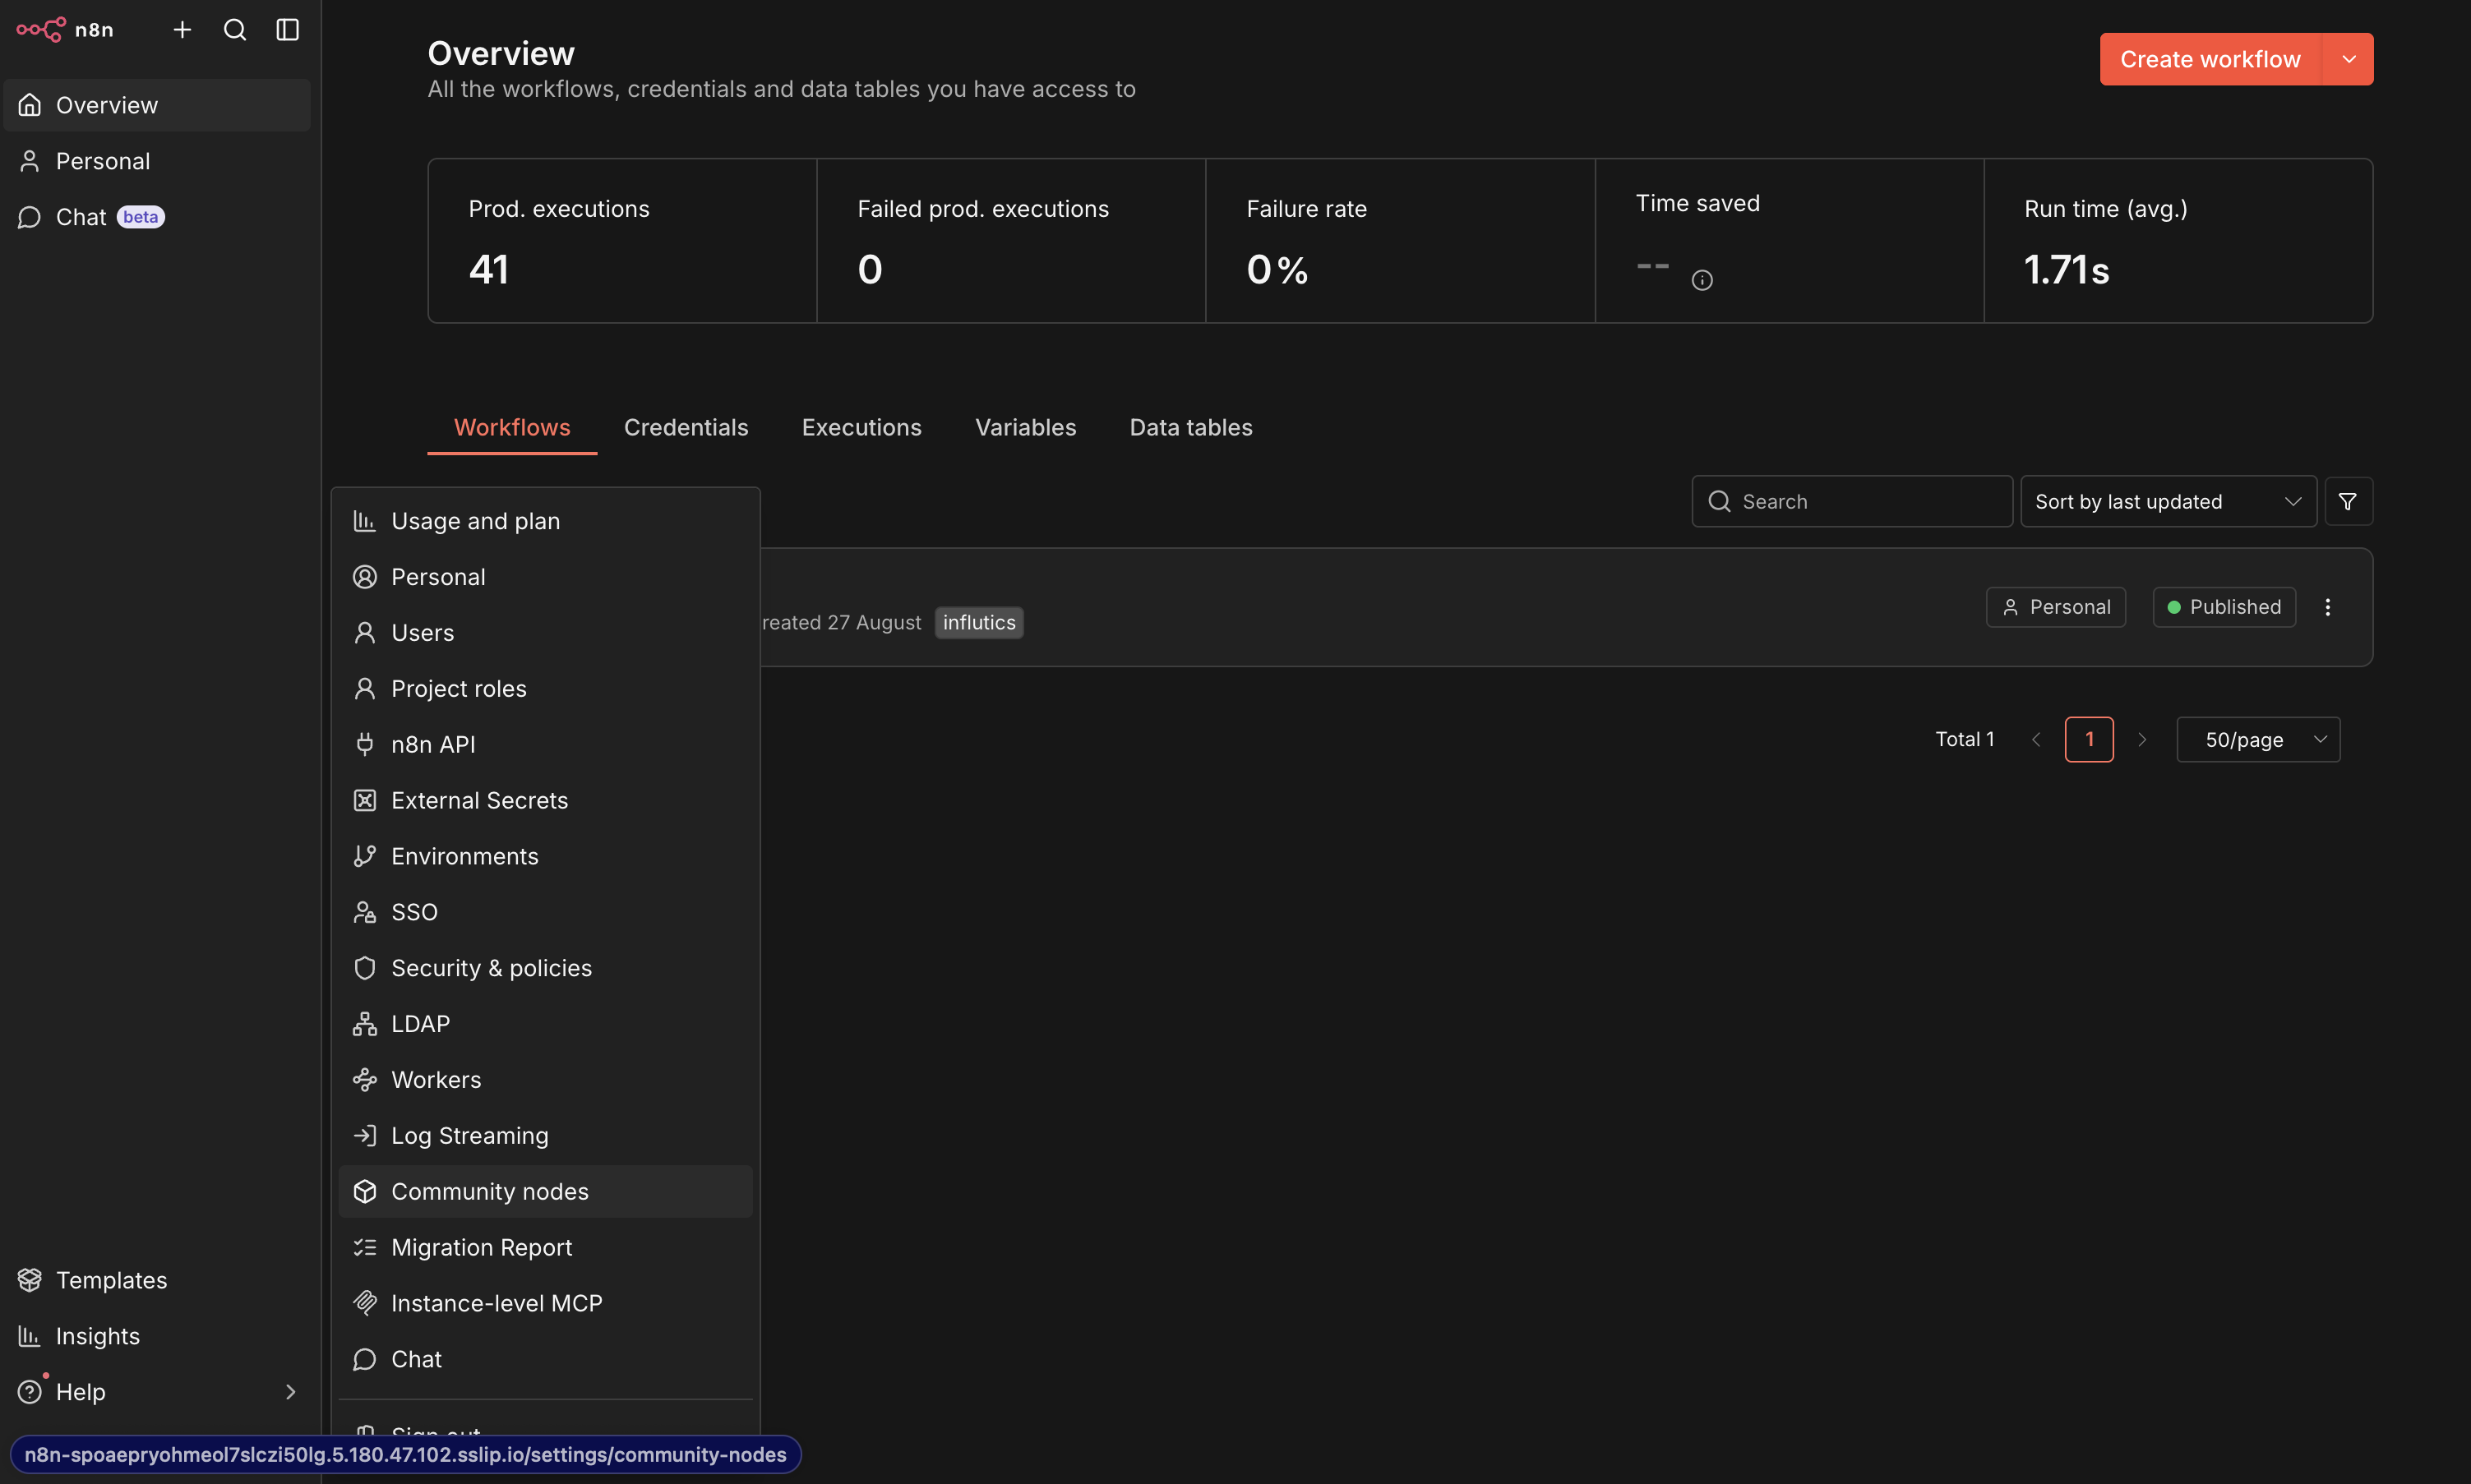Open the 50/page size dropdown

[2258, 740]
